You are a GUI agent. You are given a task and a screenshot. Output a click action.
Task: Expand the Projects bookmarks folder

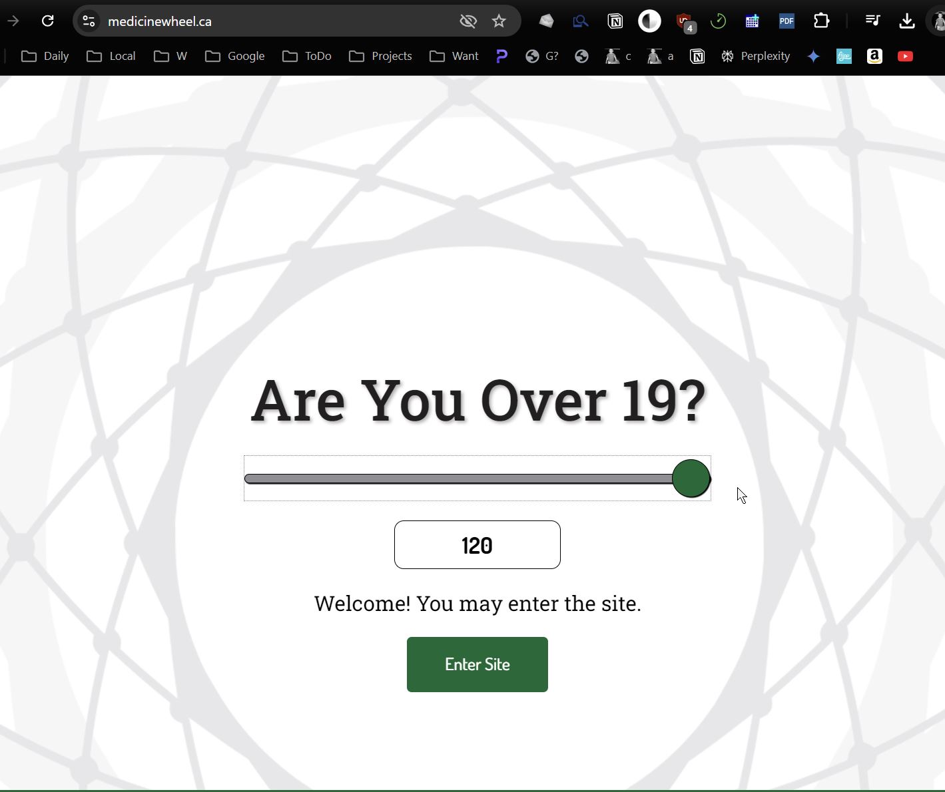pyautogui.click(x=380, y=57)
